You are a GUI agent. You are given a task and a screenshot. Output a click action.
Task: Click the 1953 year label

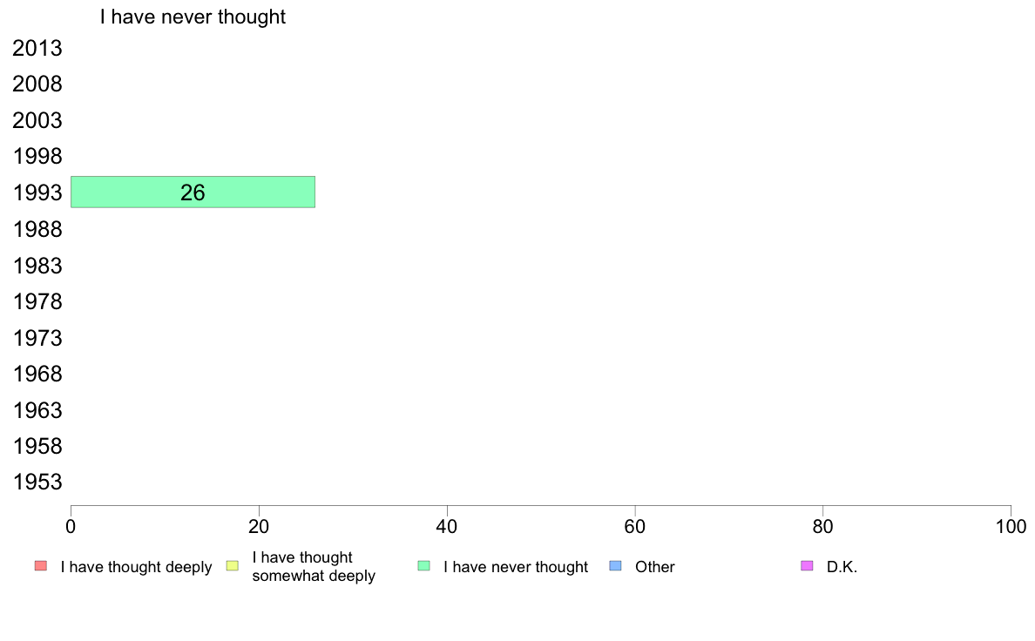(37, 482)
